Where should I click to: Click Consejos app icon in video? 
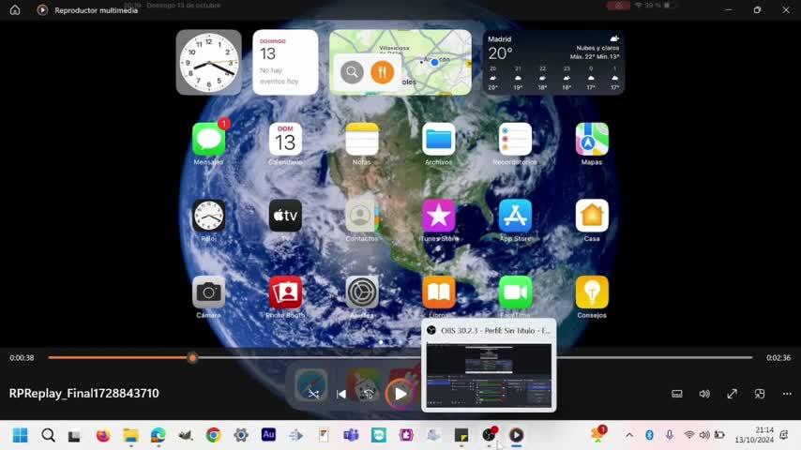point(592,292)
